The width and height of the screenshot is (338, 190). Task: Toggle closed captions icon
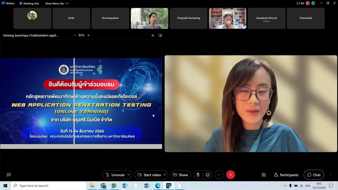pyautogui.click(x=9, y=175)
